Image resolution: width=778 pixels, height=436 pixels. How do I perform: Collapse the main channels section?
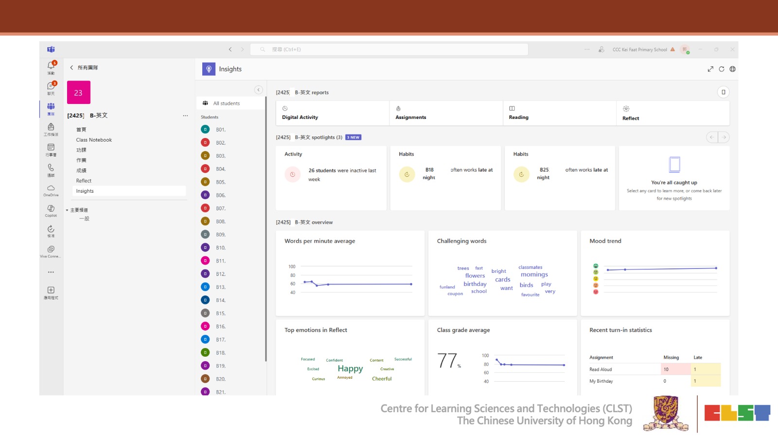point(67,210)
